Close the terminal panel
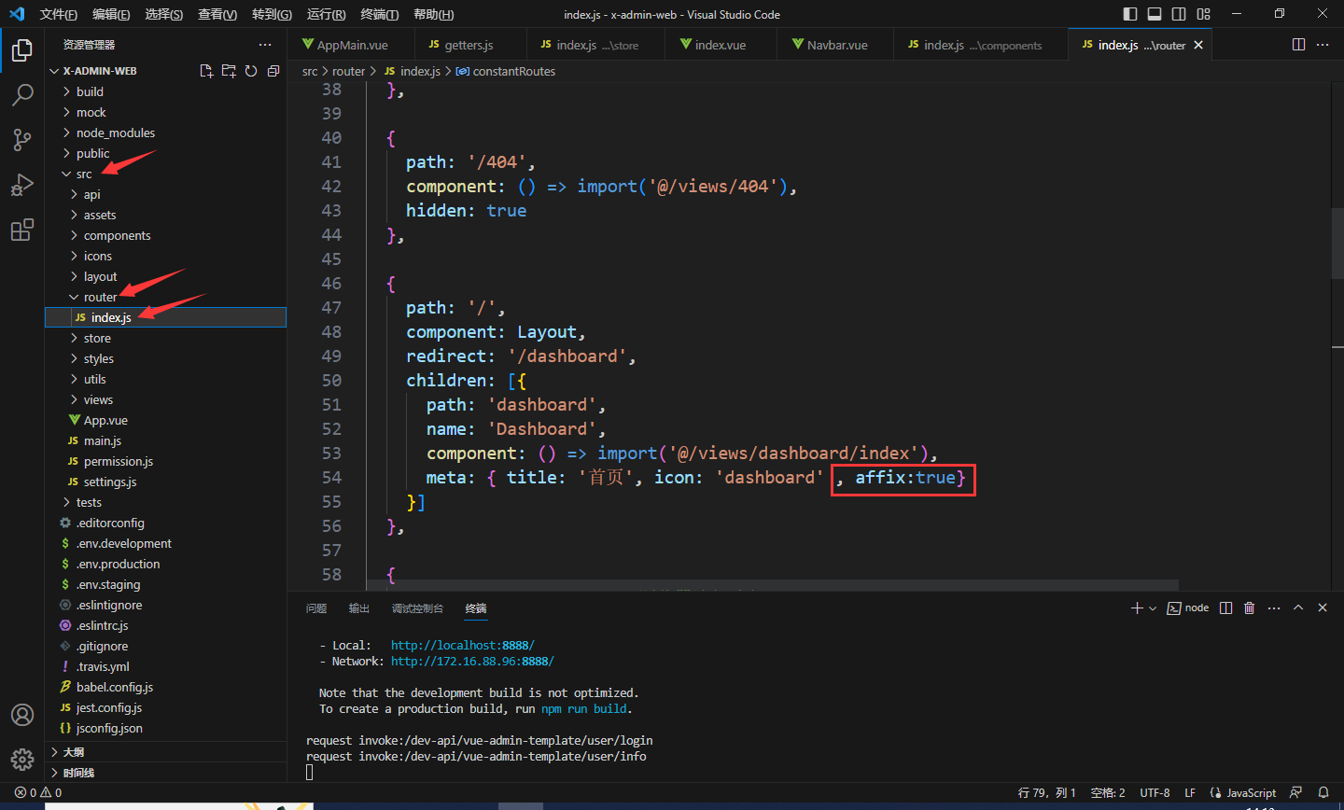This screenshot has width=1344, height=810. point(1323,607)
